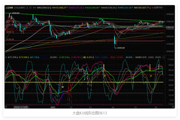Click the 2024/11/14 date tag on timeline
This screenshot has height=120, width=180.
pos(21,107)
